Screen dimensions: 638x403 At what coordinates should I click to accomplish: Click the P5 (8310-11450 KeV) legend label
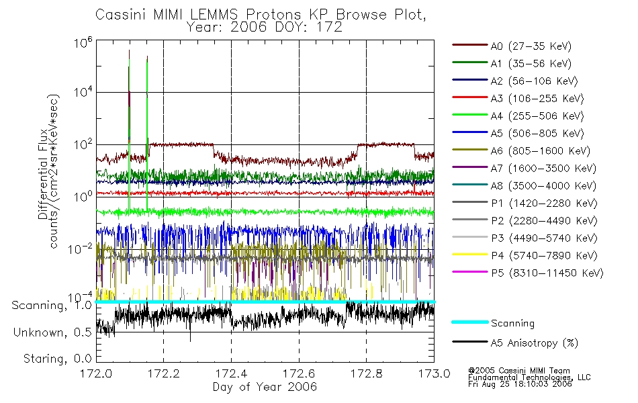pos(547,273)
